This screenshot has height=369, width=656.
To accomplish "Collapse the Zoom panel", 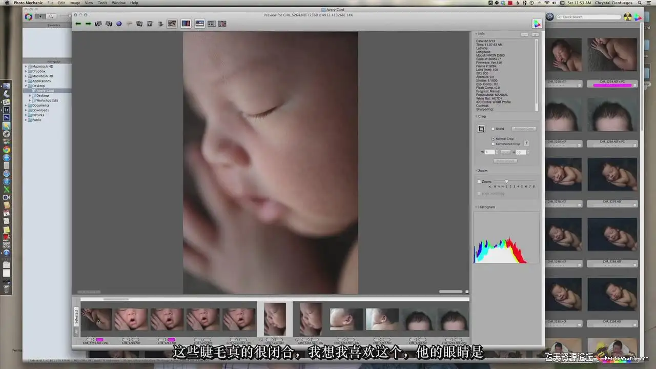I will point(476,171).
